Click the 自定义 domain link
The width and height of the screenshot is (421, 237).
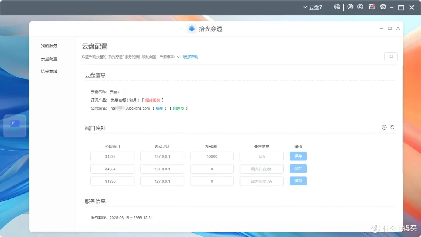[179, 109]
